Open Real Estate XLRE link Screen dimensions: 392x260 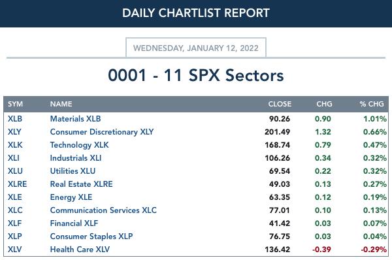pos(81,184)
